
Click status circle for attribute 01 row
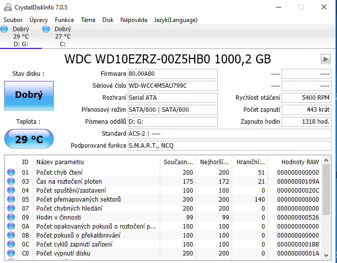coord(11,172)
